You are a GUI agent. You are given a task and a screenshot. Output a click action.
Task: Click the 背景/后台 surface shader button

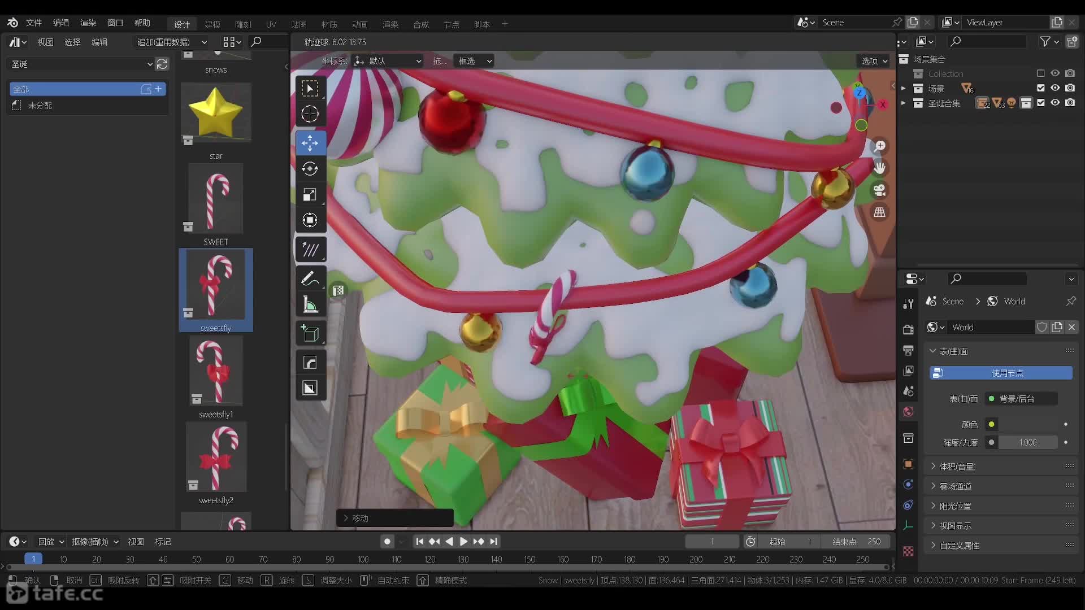(x=1021, y=399)
